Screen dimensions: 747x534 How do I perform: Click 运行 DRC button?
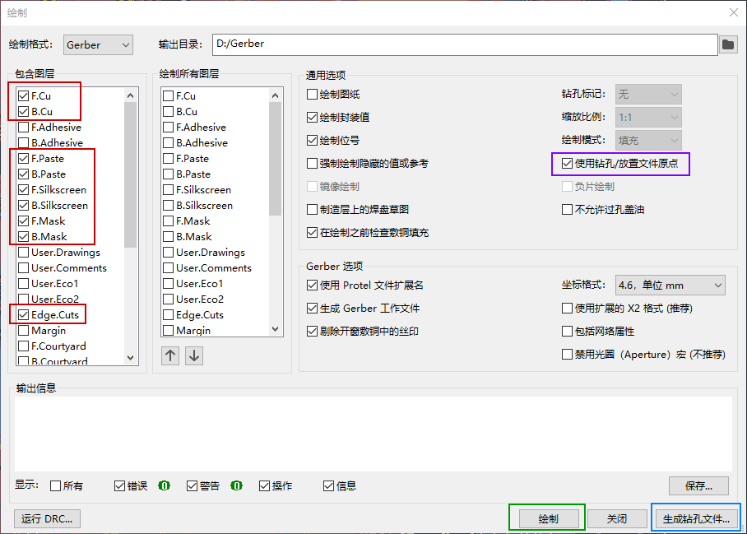pos(47,518)
